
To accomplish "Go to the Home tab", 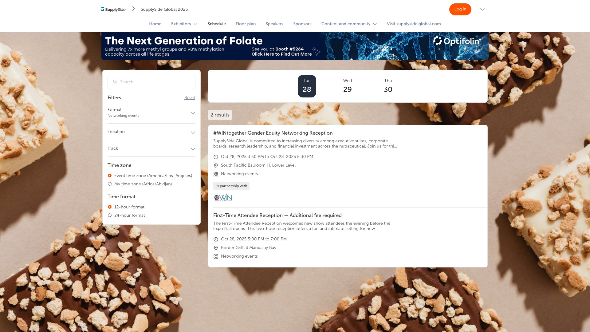I will click(x=155, y=24).
